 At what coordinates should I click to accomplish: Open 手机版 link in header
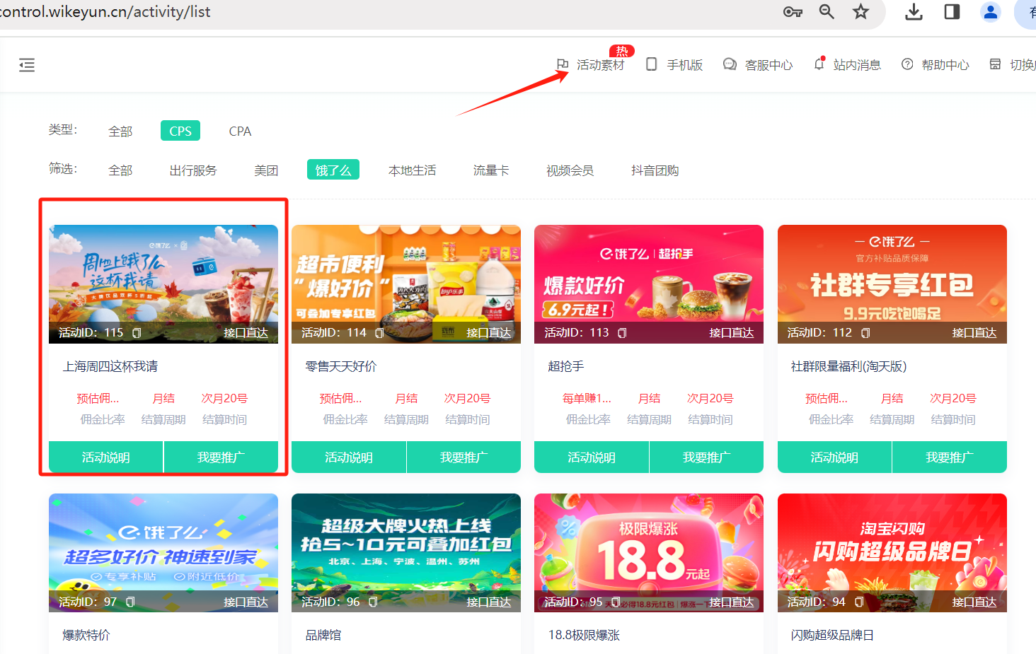click(x=685, y=65)
